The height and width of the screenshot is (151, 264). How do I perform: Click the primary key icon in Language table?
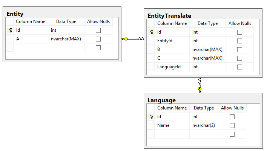tap(152, 117)
